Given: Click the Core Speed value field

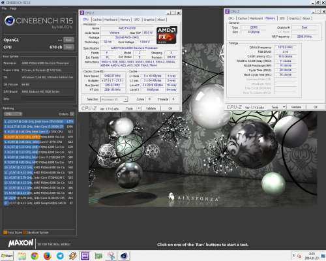Looking at the screenshot, I should tap(113, 76).
